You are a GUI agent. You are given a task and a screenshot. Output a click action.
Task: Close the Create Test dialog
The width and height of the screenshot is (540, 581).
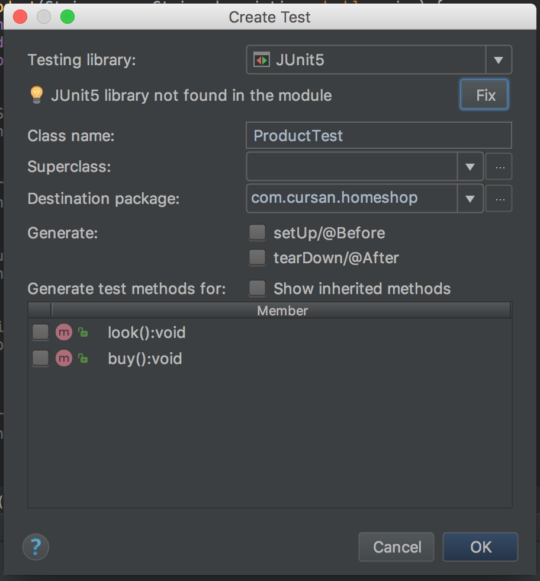[20, 17]
